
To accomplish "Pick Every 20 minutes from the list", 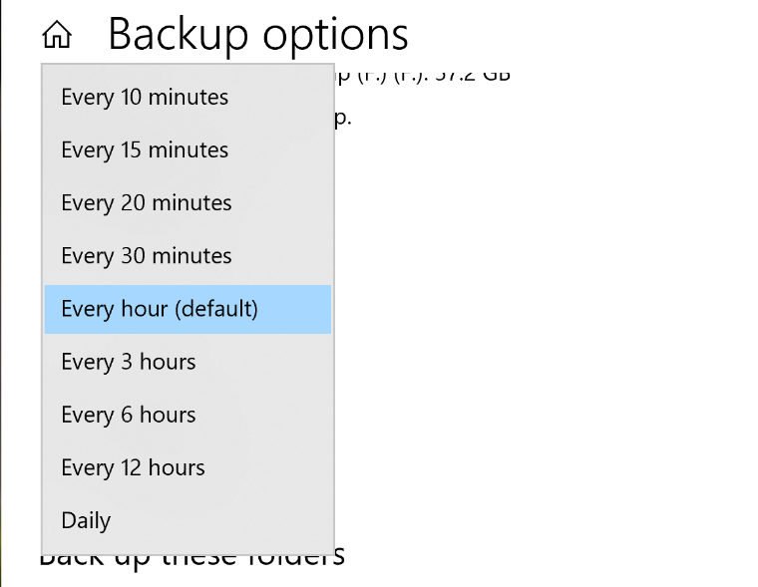I will 147,203.
